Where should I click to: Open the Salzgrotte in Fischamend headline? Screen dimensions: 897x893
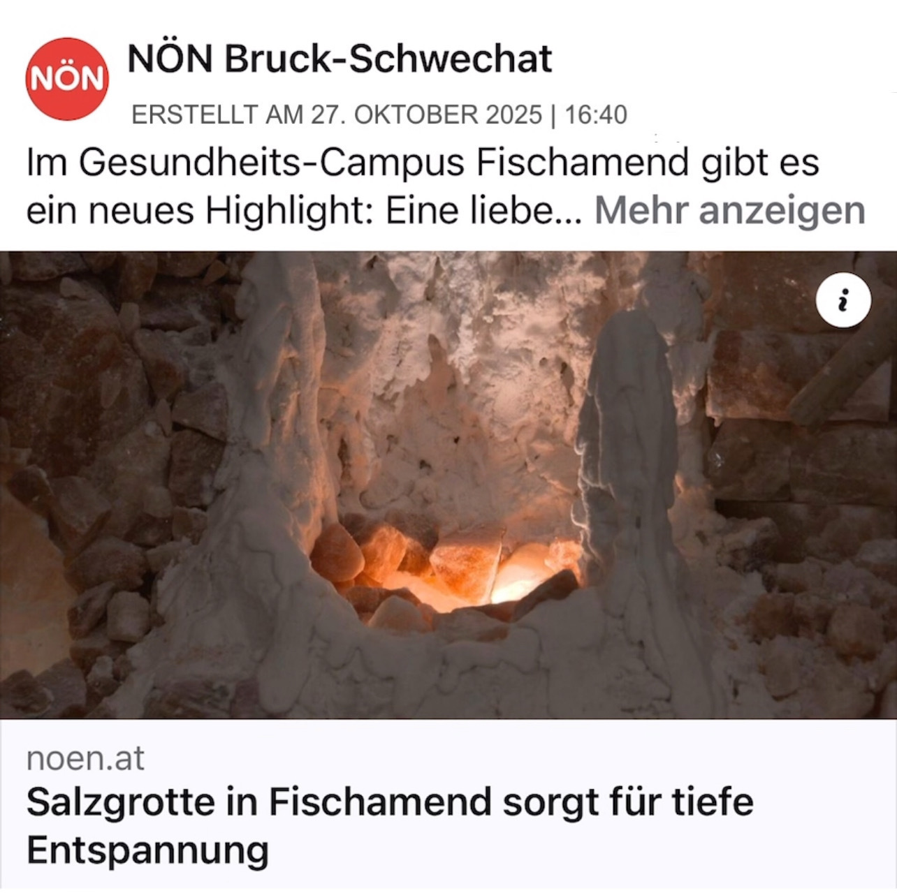[390, 825]
